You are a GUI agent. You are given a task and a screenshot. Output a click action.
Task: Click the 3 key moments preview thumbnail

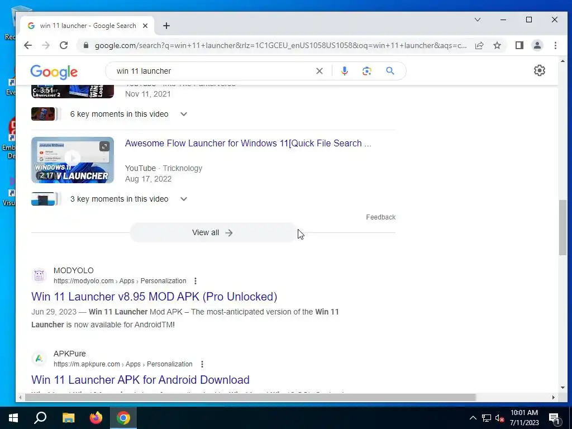point(43,199)
